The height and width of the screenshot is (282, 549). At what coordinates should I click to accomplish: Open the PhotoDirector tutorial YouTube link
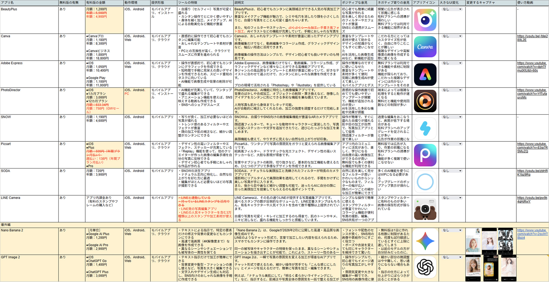(x=532, y=94)
